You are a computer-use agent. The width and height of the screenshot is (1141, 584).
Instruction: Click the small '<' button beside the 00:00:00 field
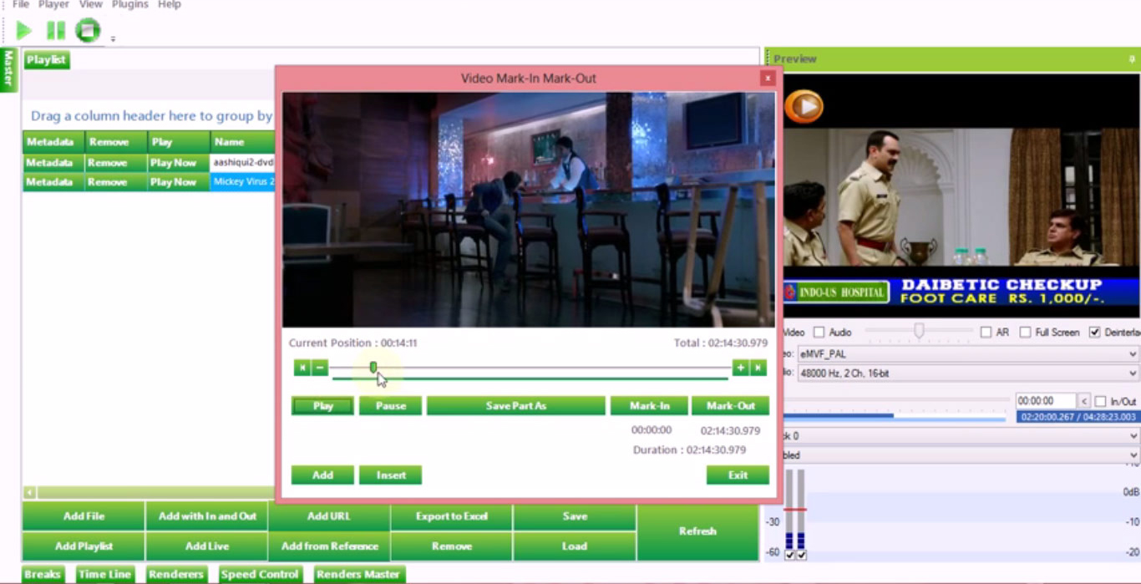[x=1083, y=401]
